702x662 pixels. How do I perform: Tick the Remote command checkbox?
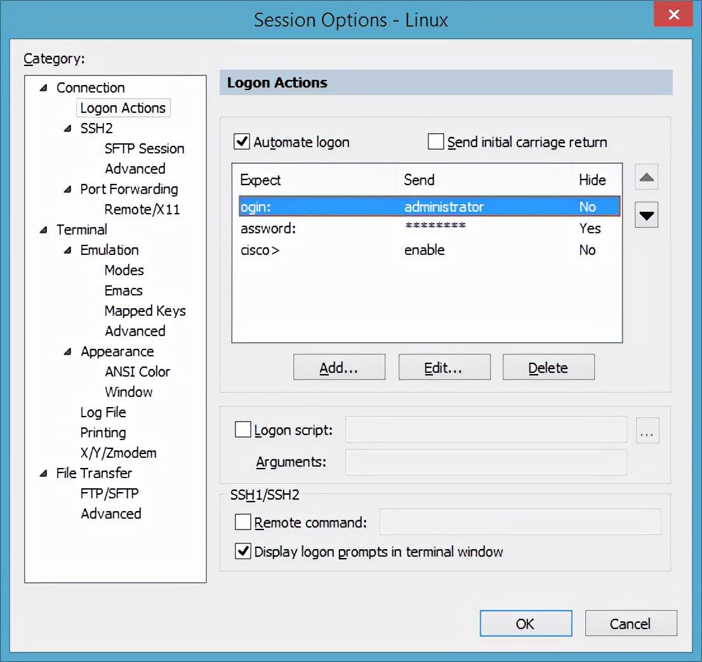242,522
